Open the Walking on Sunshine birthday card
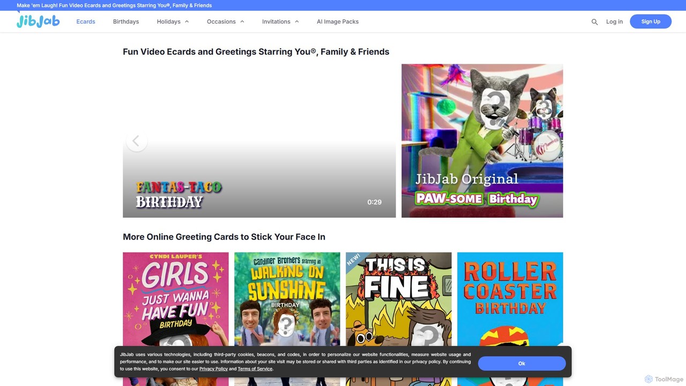 pyautogui.click(x=287, y=319)
